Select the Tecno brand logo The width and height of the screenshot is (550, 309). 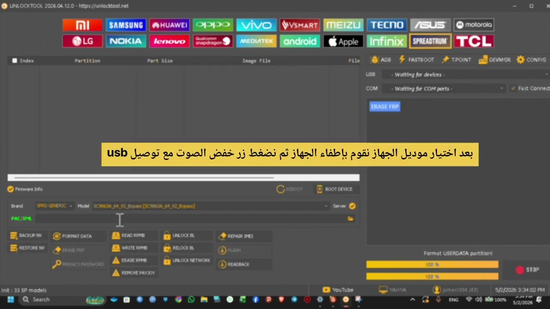pos(386,25)
